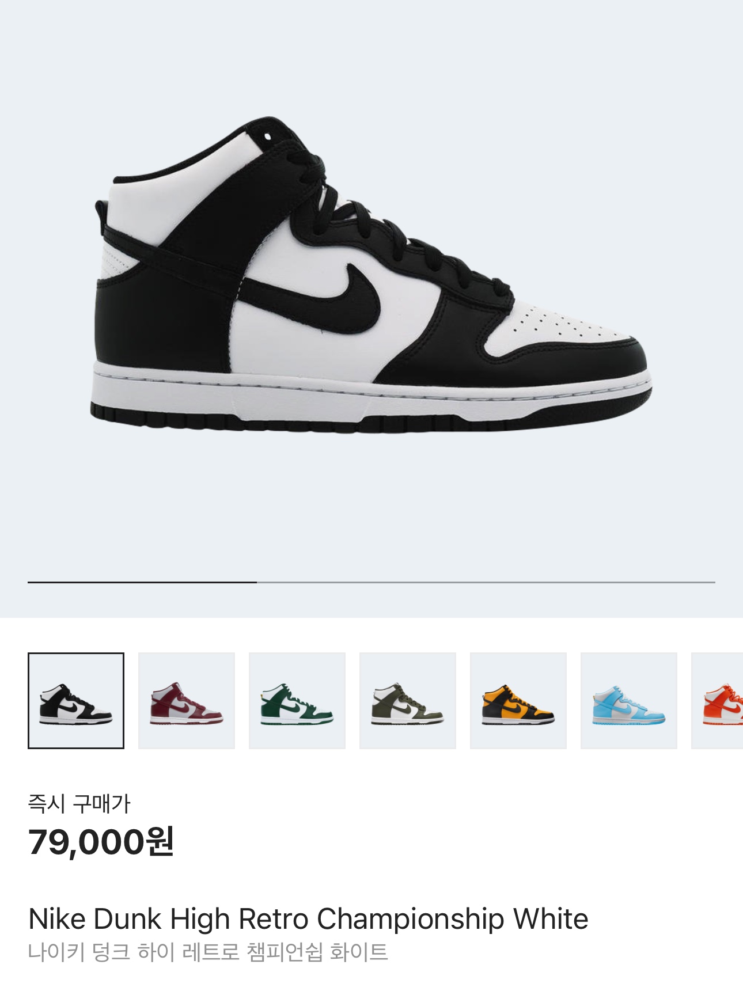
Task: Select the burgundy red shoe thumbnail
Action: (187, 700)
